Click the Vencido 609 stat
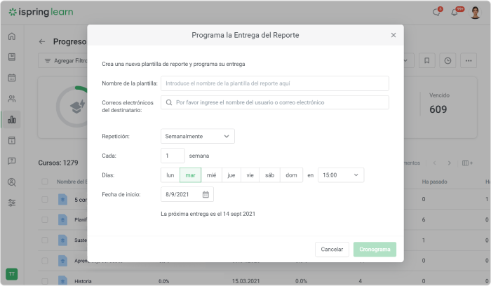The width and height of the screenshot is (491, 286). click(x=439, y=104)
